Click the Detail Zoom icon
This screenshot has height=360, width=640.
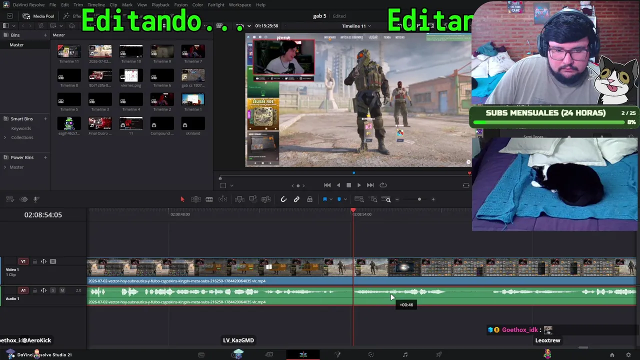tap(373, 199)
